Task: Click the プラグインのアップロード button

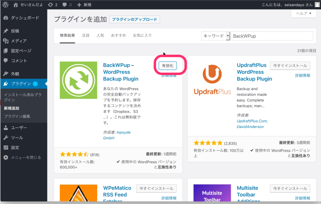Action: coord(134,19)
